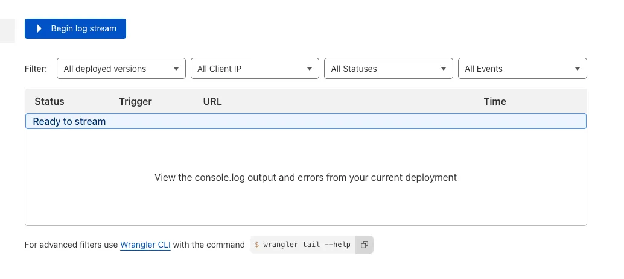Image resolution: width=624 pixels, height=279 pixels.
Task: Click the console.log output placeholder message
Action: [x=305, y=177]
